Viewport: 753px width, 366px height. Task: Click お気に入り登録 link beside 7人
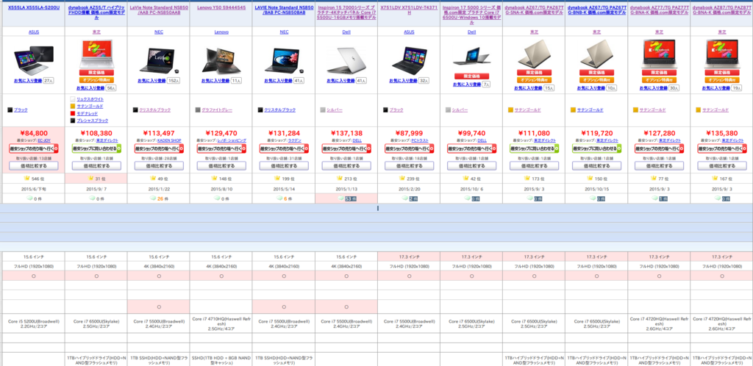(467, 85)
